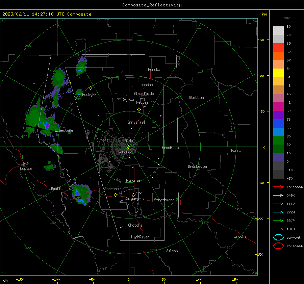Click the magenta 18TS arrow in legend

278,229
